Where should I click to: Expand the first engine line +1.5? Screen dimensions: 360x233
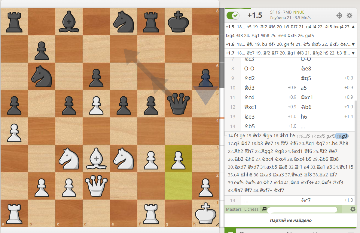point(353,27)
